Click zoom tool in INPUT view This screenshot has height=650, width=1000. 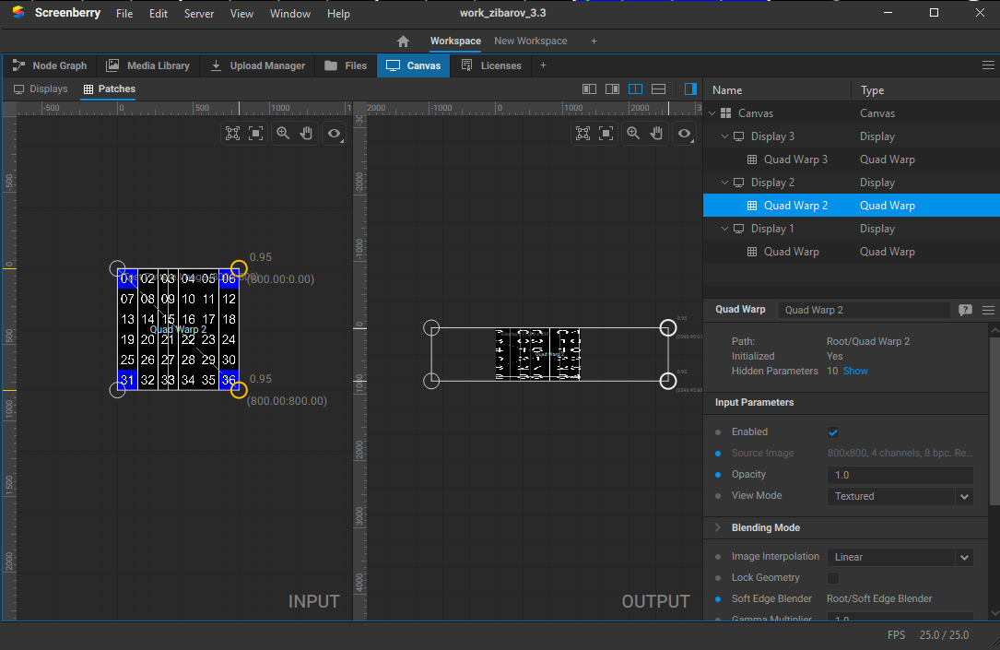(283, 133)
